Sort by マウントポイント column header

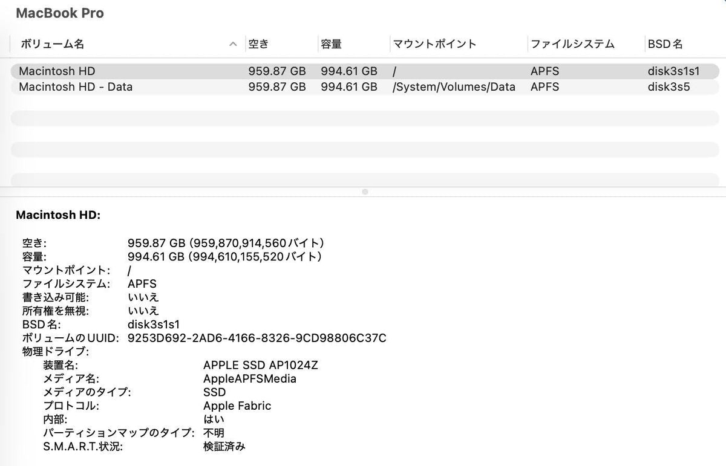pos(434,44)
